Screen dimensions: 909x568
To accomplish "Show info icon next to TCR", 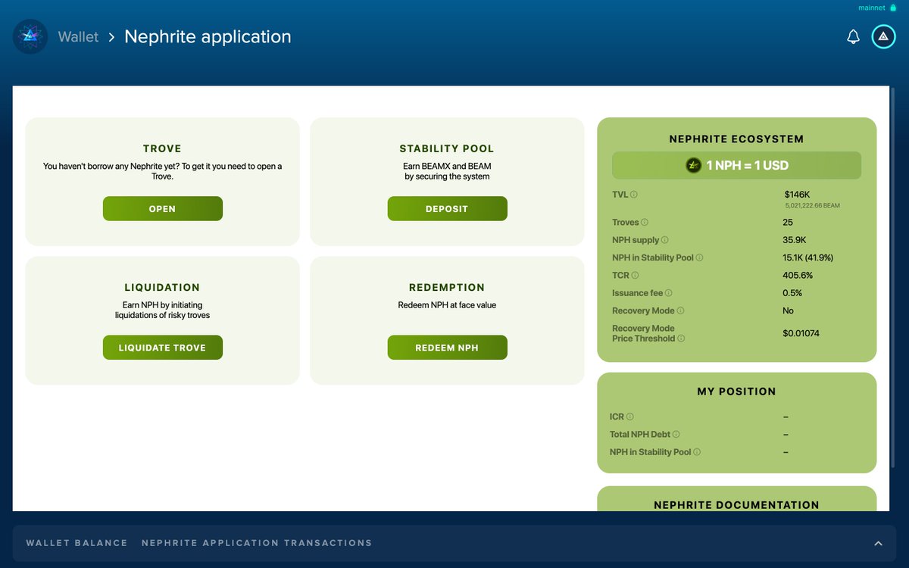I will [635, 275].
